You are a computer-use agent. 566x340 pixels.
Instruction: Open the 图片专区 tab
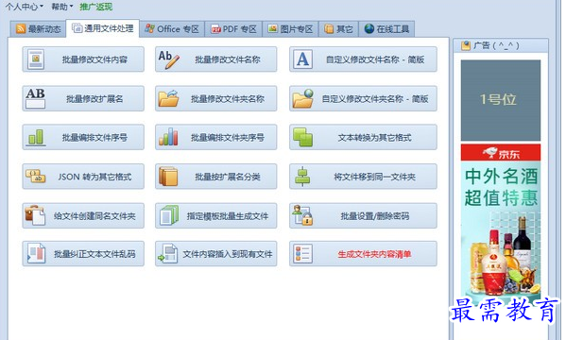[x=291, y=29]
